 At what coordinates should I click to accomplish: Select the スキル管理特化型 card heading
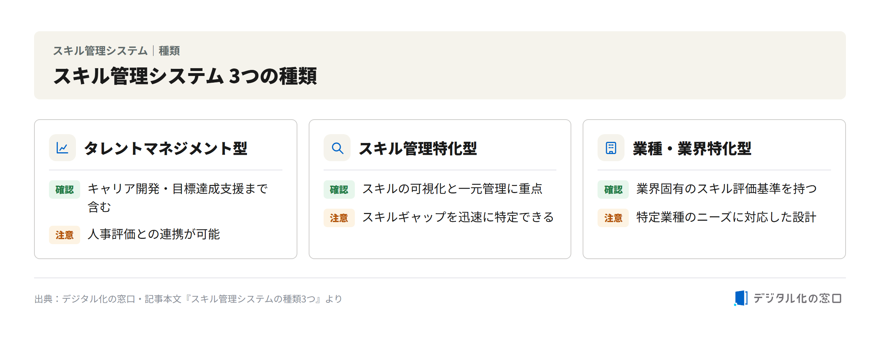[418, 148]
